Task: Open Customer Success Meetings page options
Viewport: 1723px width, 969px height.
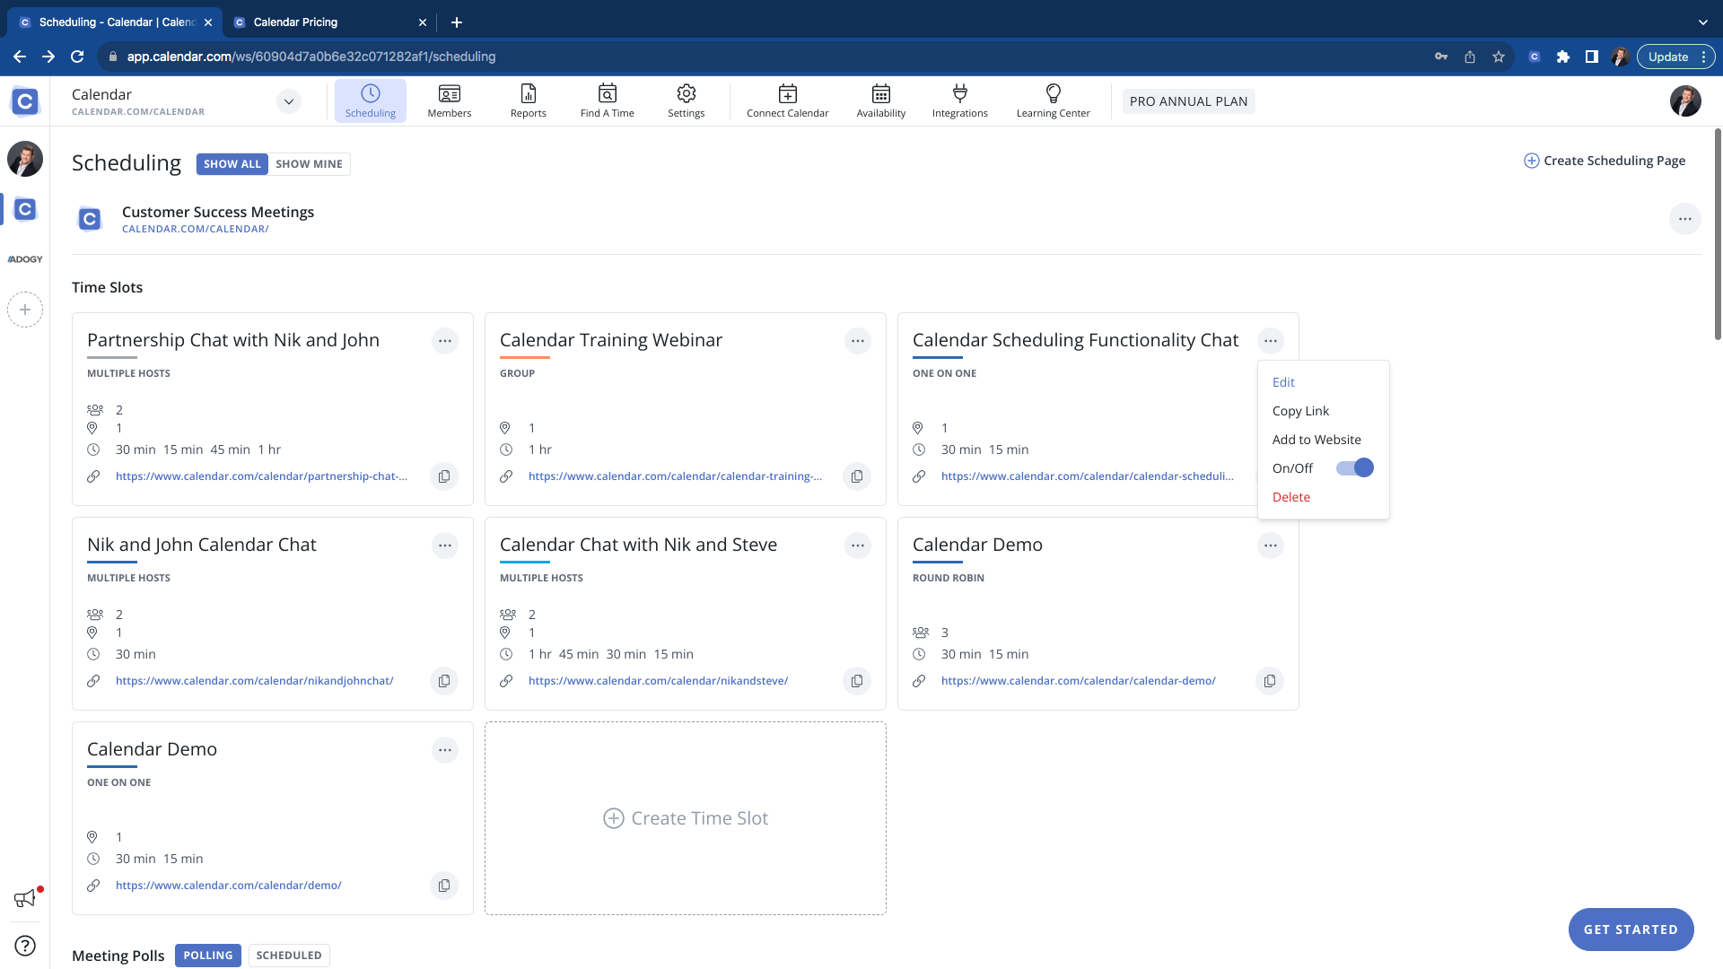Action: pyautogui.click(x=1684, y=219)
